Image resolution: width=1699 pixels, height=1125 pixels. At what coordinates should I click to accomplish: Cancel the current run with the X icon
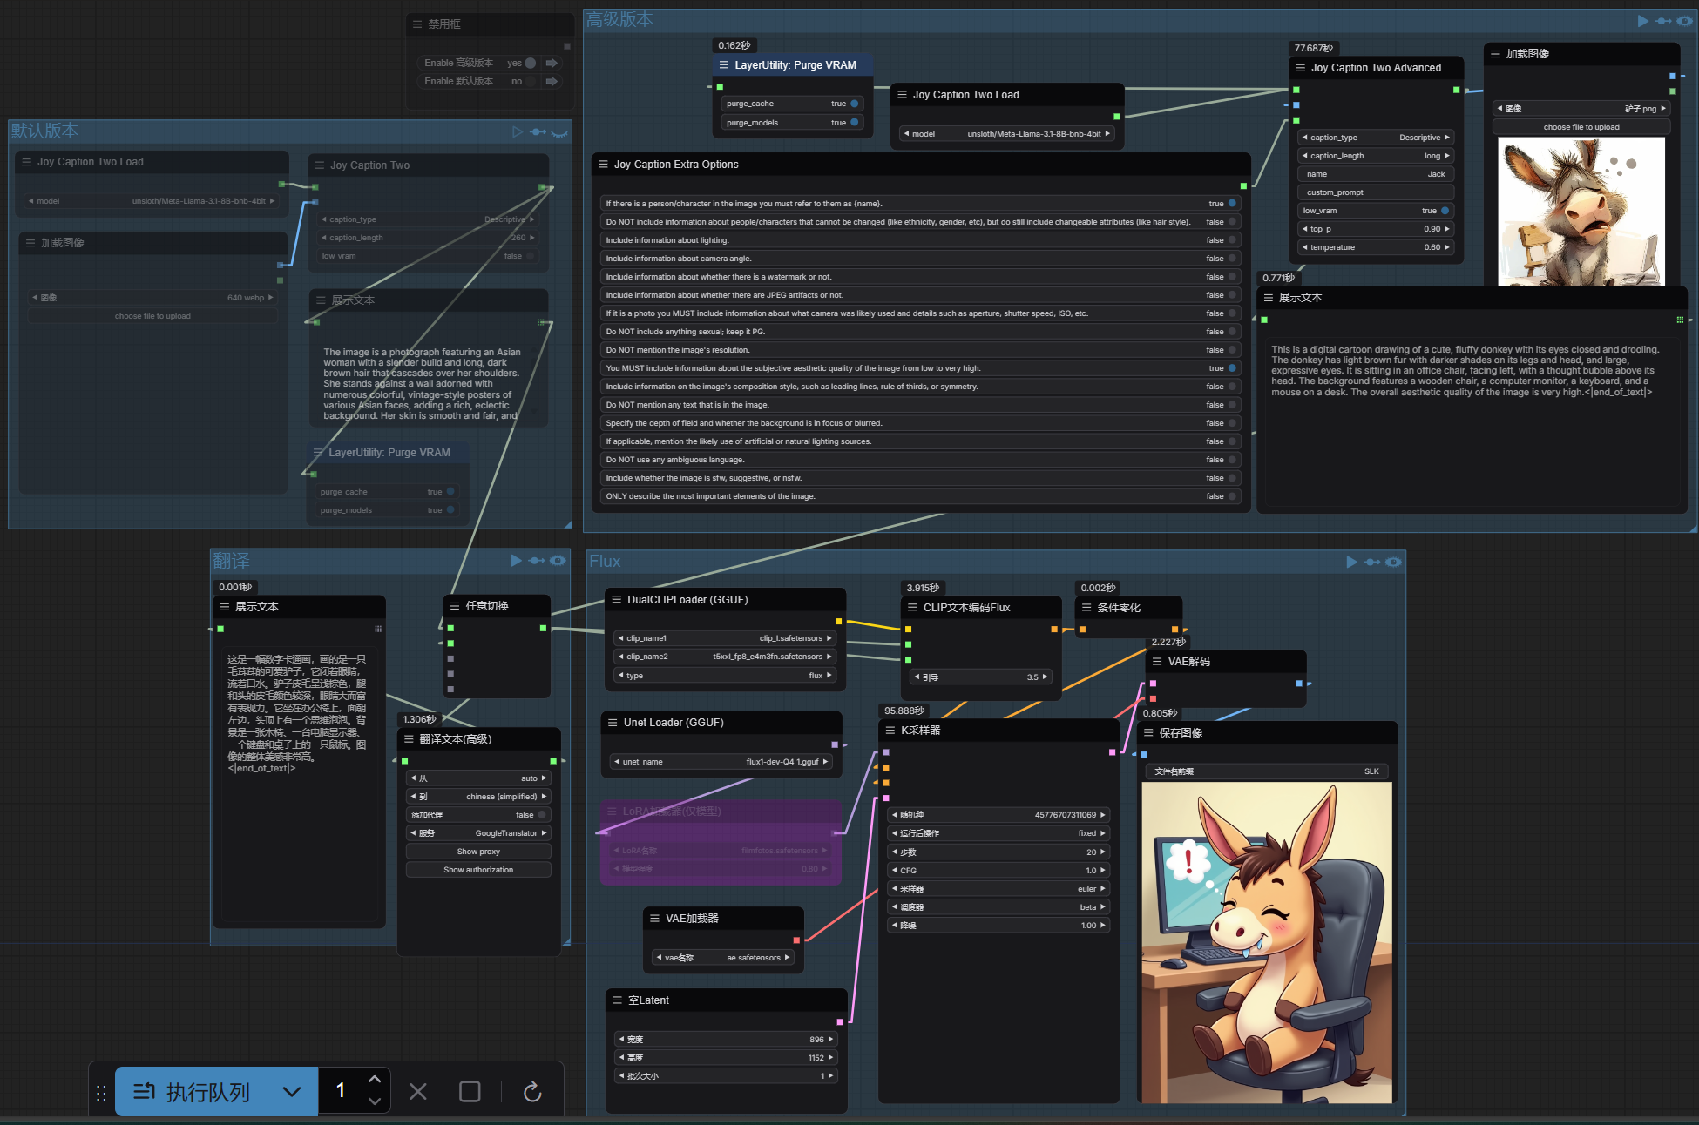click(418, 1092)
